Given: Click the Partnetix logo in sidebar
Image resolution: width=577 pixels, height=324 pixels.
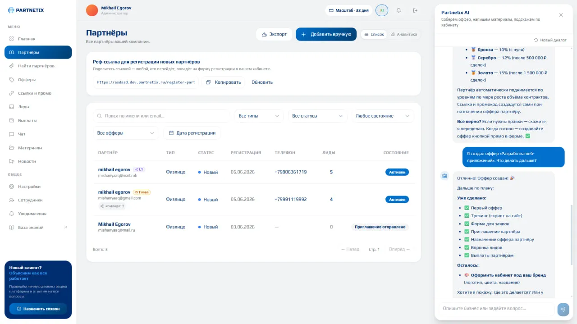Looking at the screenshot, I should (x=26, y=10).
